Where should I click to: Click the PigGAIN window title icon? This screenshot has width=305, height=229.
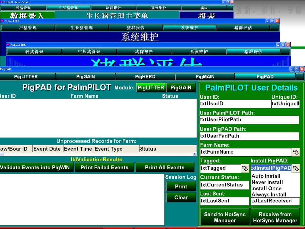tap(2, 2)
